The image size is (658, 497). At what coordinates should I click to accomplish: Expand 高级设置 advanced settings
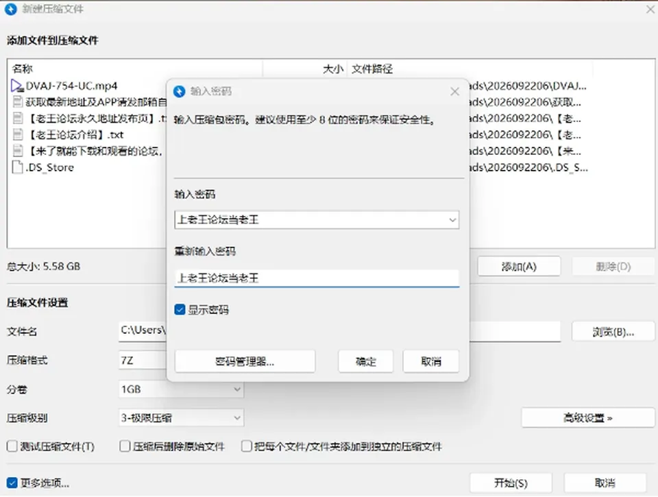(x=587, y=418)
